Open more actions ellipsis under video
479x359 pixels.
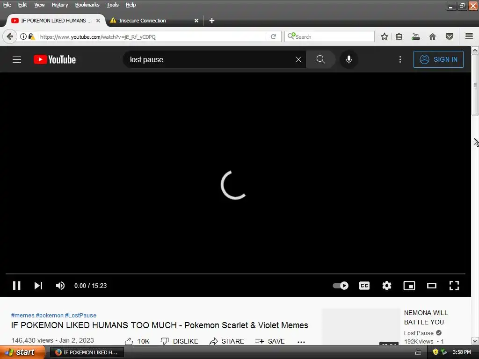301,342
